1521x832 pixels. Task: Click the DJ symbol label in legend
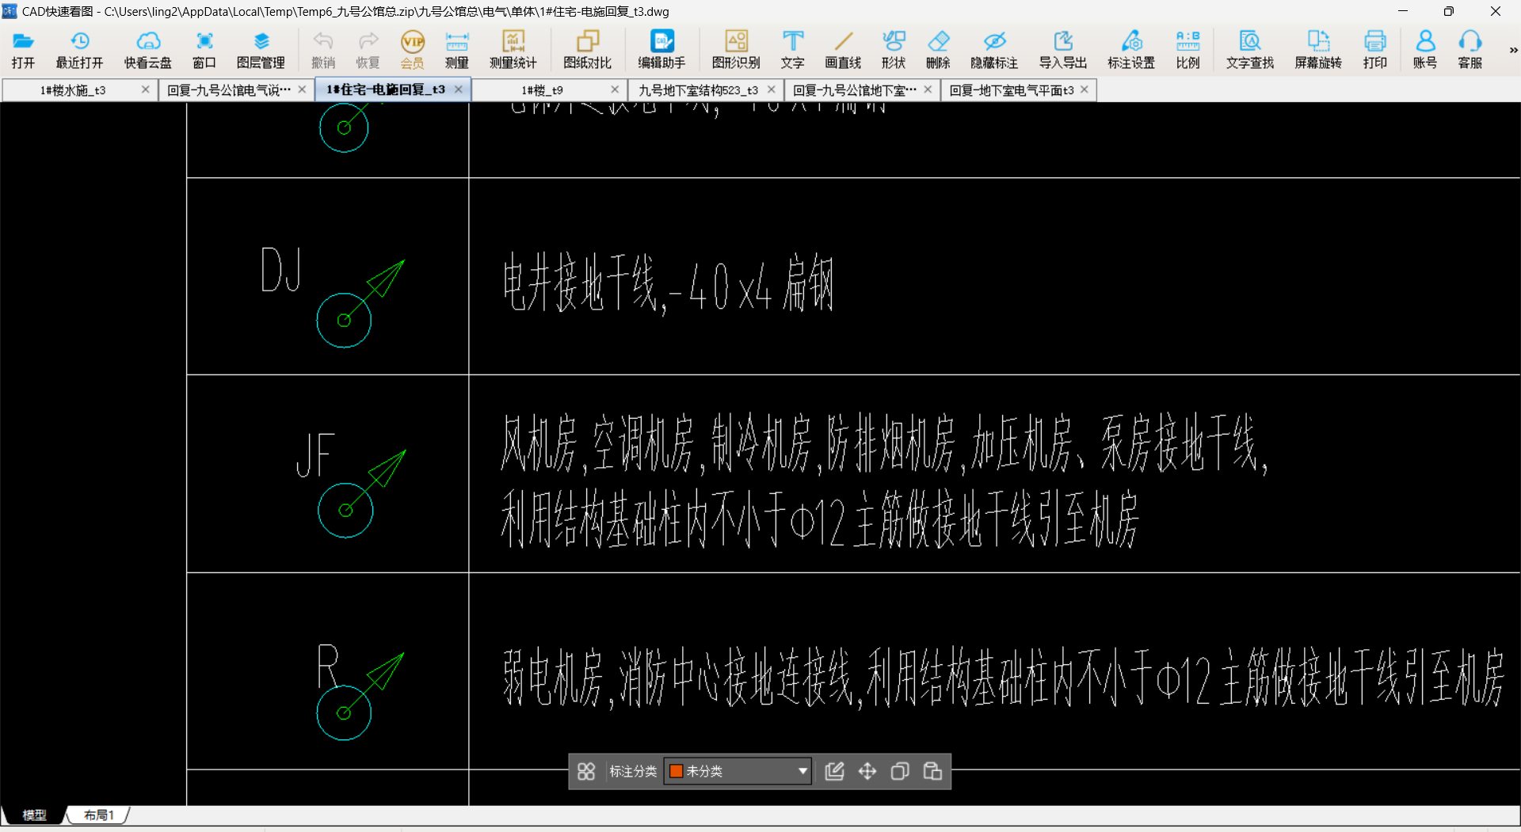[x=281, y=270]
